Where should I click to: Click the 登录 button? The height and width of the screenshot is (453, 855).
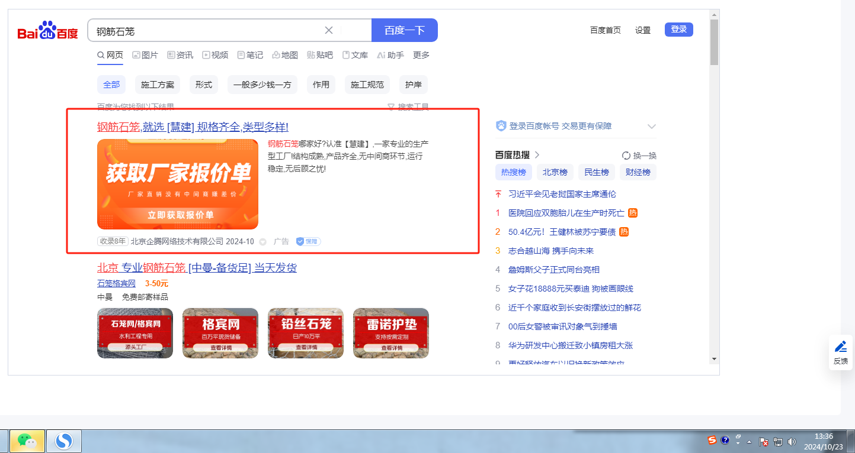679,30
